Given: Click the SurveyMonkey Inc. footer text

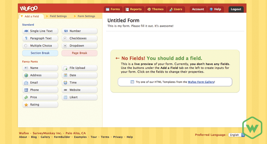Looking at the screenshot, I should pyautogui.click(x=47, y=133).
